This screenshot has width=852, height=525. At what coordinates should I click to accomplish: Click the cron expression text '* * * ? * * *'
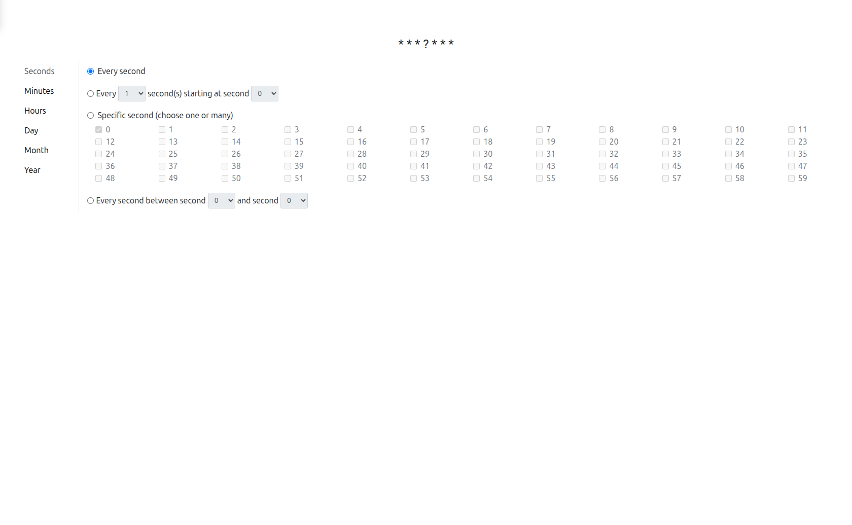click(x=425, y=43)
